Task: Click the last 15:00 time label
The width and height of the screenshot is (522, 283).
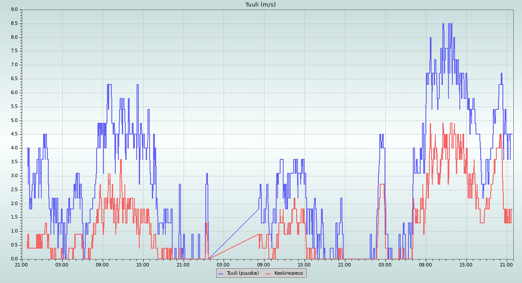Action: 466,265
